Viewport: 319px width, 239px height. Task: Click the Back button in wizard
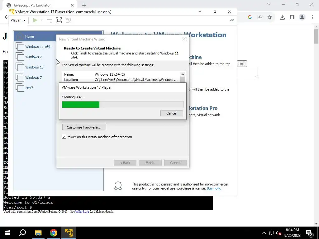pyautogui.click(x=125, y=162)
